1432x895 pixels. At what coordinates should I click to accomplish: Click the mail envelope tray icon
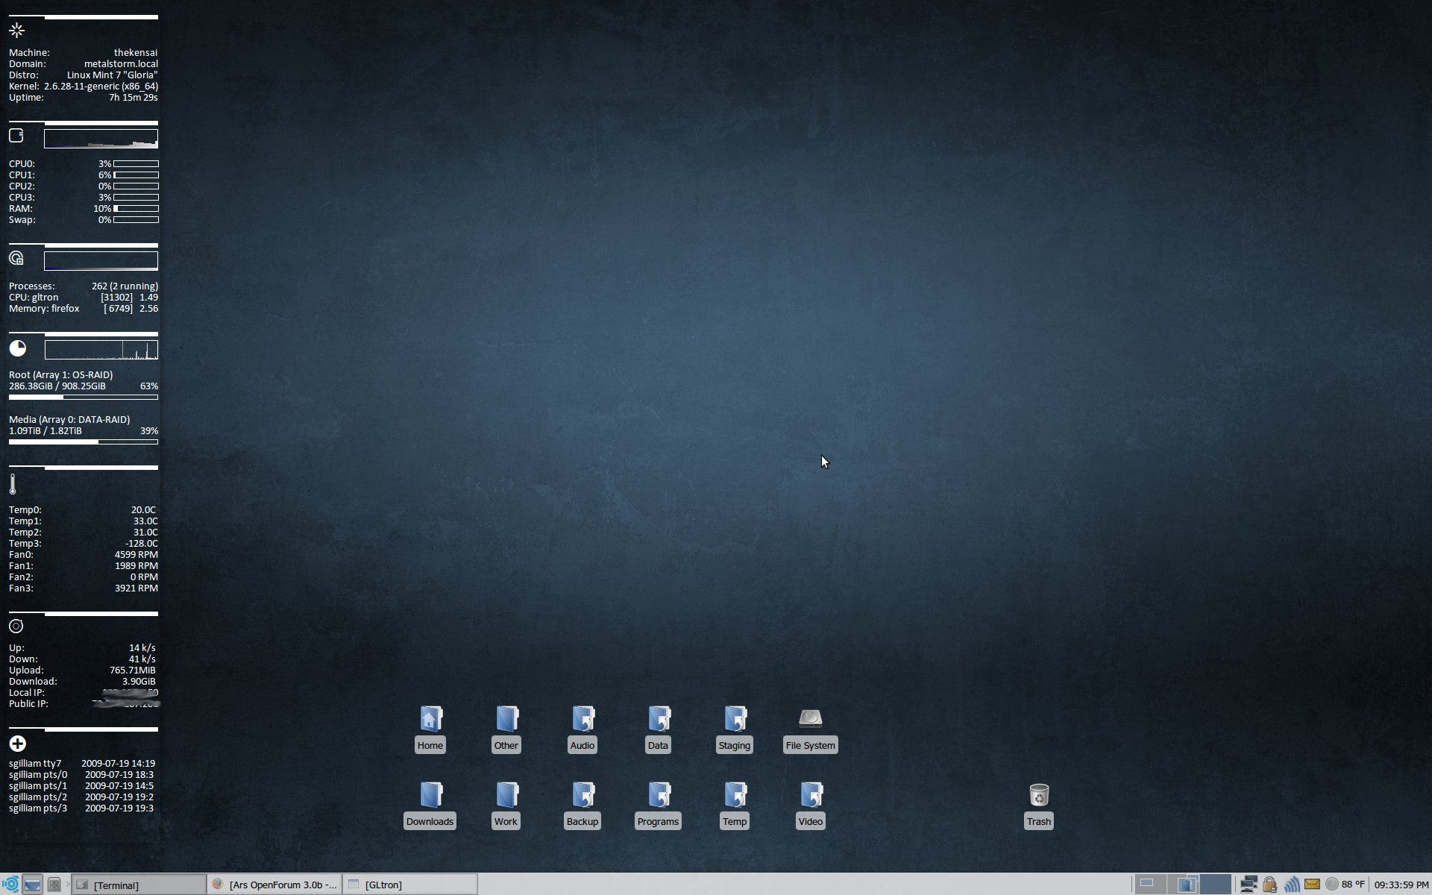1312,885
